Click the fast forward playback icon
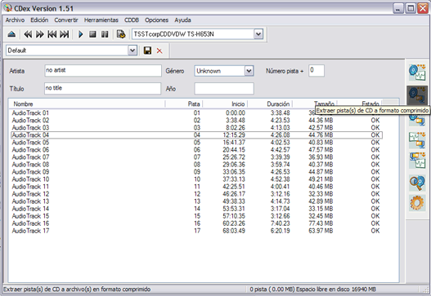 point(40,34)
